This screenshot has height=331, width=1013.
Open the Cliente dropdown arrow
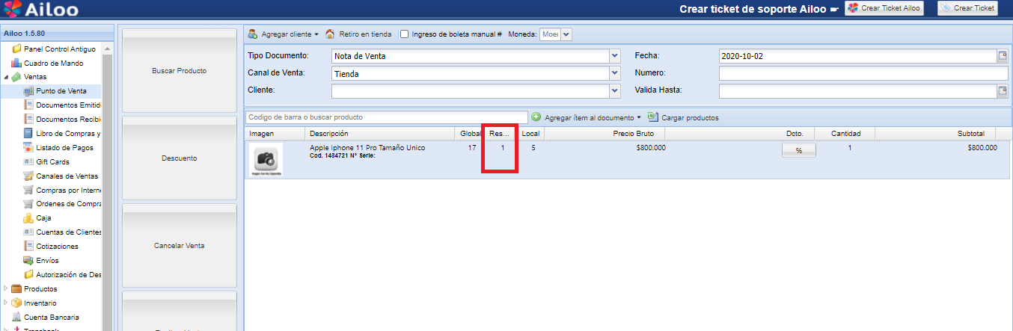click(x=615, y=90)
